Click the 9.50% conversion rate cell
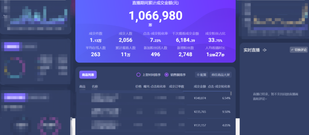The image size is (309, 135). (226, 112)
